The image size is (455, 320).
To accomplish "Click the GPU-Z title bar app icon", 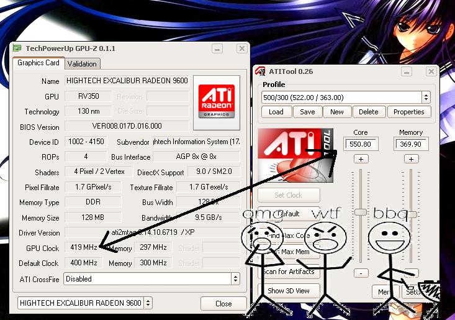I will click(17, 48).
